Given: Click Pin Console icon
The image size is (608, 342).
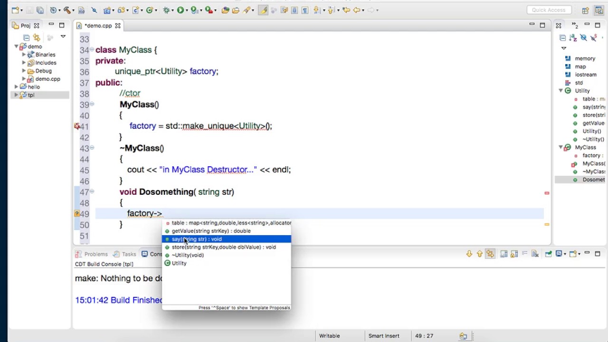Looking at the screenshot, I should click(548, 254).
